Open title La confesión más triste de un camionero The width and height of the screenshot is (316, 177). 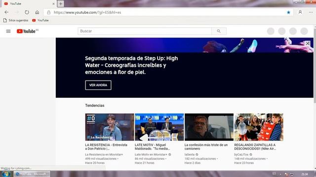coord(206,147)
